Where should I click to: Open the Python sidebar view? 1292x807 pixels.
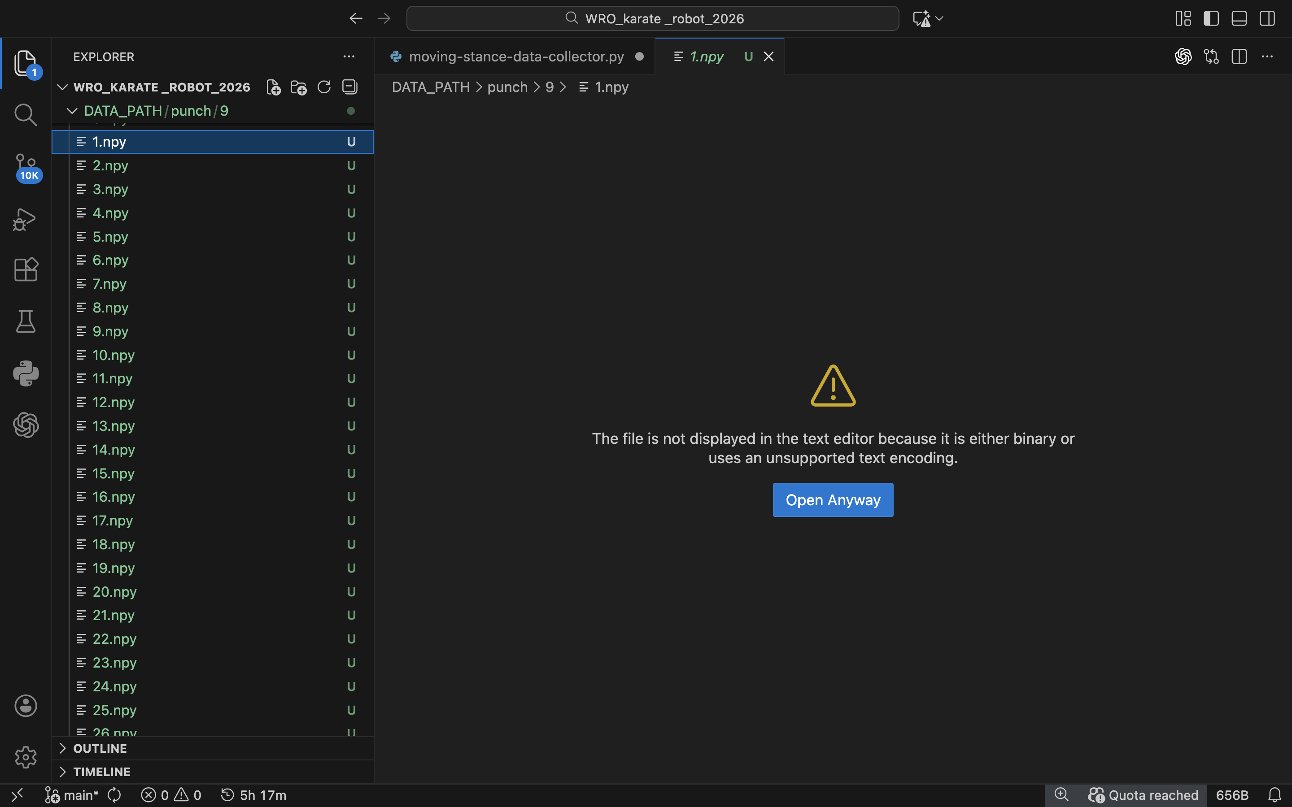coord(25,373)
